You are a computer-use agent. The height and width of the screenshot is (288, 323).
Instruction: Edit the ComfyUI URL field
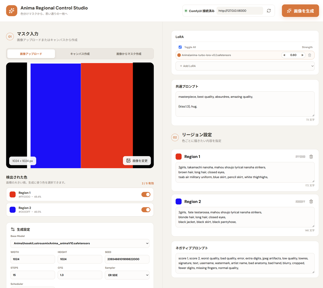(x=240, y=11)
